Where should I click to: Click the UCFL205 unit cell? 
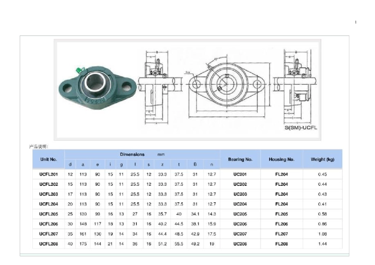click(49, 214)
